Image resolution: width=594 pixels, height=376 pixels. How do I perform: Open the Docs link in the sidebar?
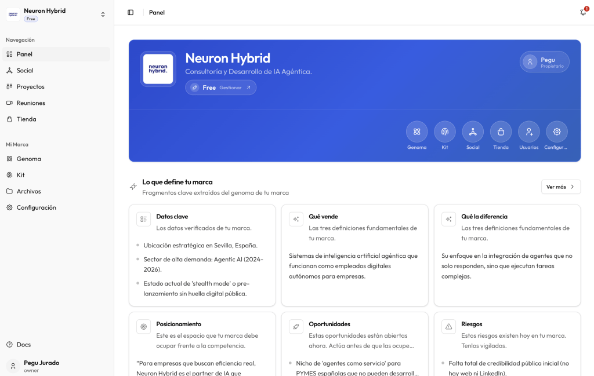click(x=56, y=345)
